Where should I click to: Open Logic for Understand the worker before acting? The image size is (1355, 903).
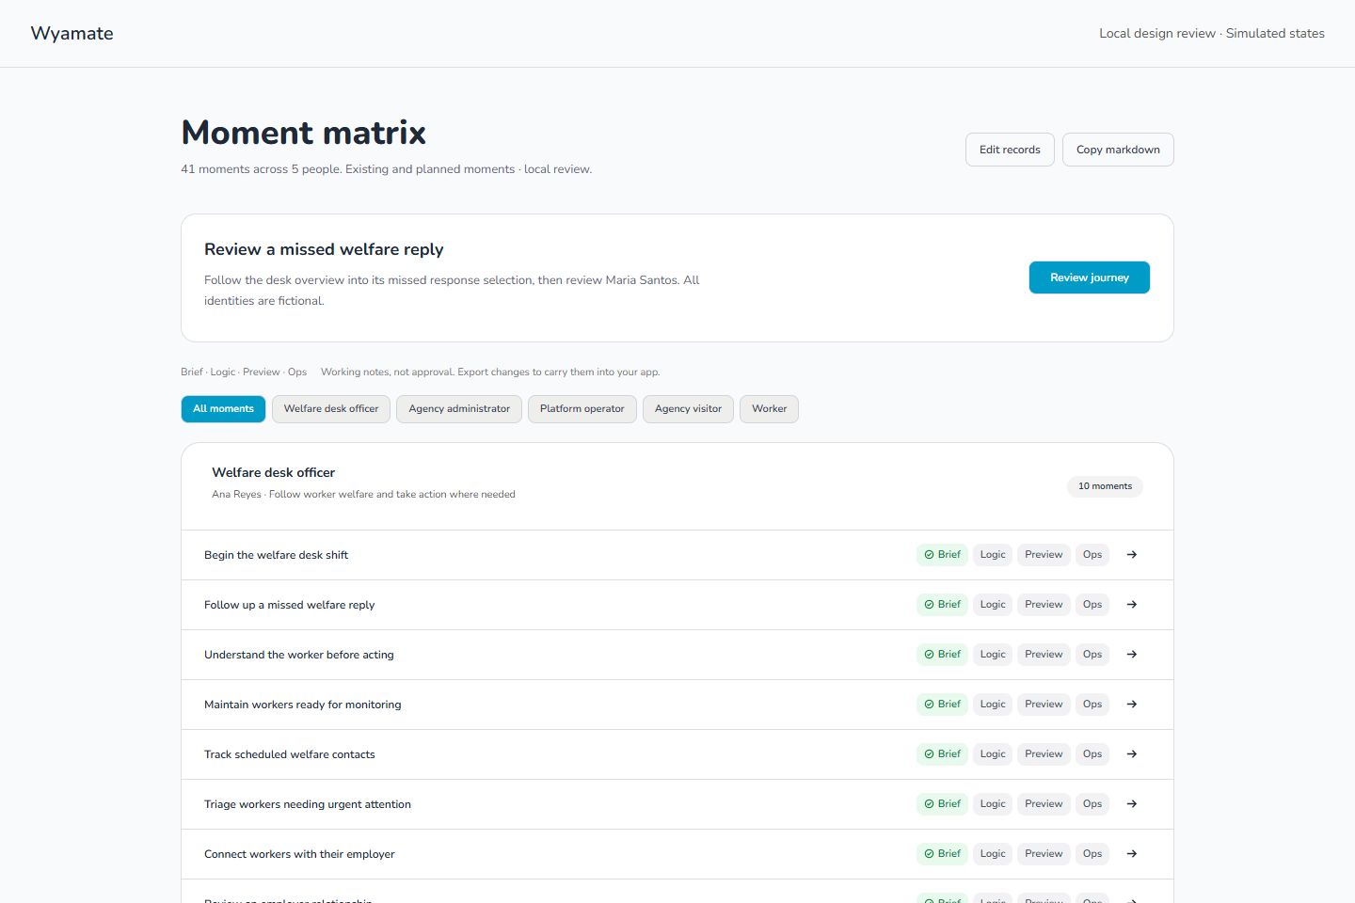click(993, 655)
